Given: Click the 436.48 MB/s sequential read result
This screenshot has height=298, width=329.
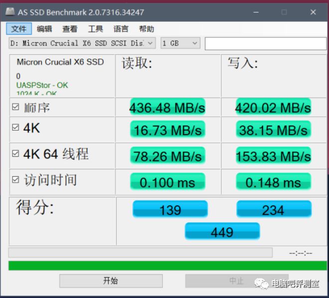Looking at the screenshot, I should tap(167, 107).
